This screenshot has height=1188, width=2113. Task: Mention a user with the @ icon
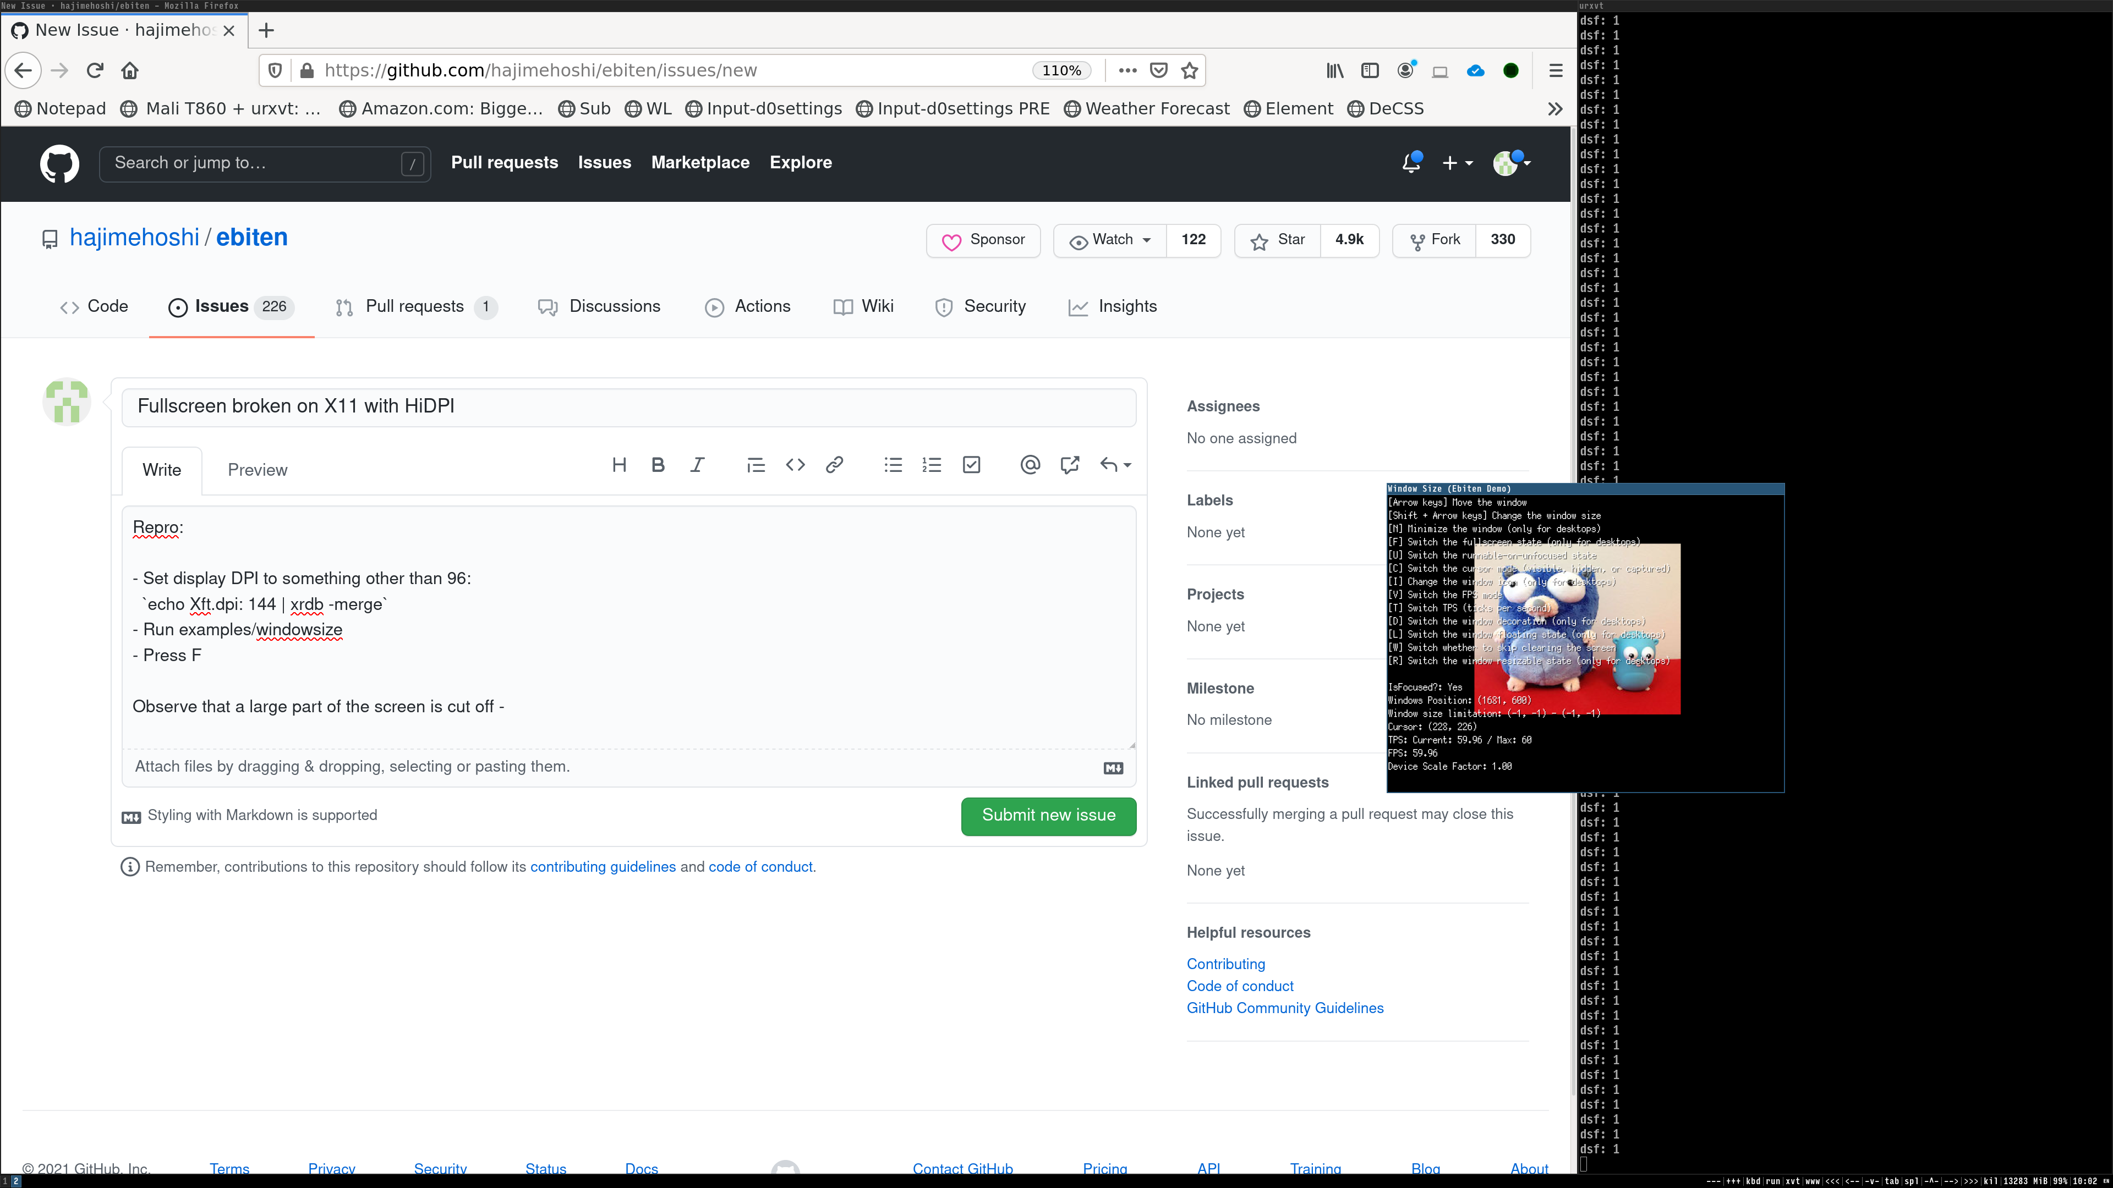1030,465
